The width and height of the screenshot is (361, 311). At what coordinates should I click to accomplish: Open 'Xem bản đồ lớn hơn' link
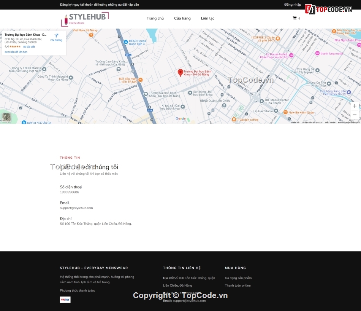tap(16, 52)
